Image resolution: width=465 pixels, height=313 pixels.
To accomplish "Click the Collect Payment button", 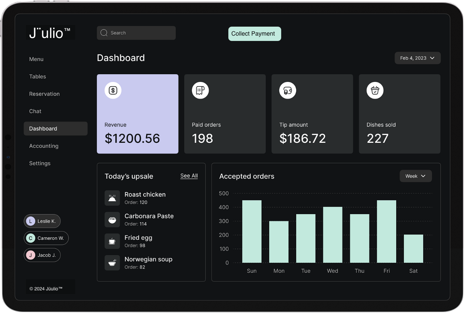I will pyautogui.click(x=255, y=34).
